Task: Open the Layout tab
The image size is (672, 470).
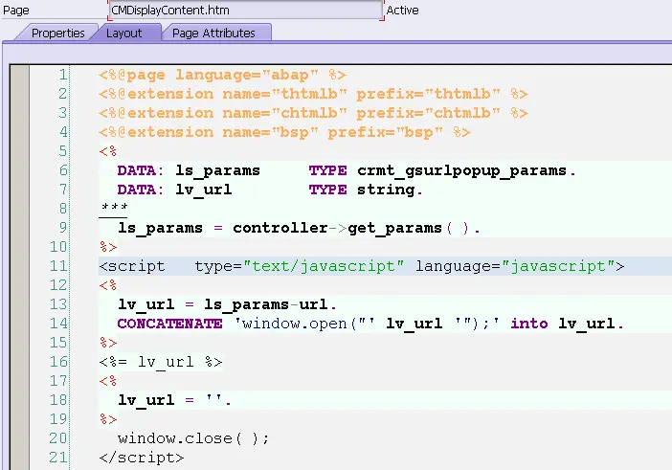Action: click(x=123, y=33)
